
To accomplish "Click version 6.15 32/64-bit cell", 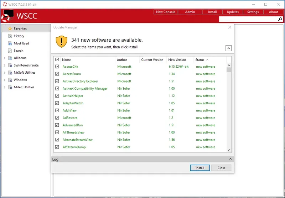I will (x=179, y=67).
